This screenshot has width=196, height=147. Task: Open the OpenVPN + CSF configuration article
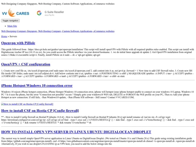tap(26, 64)
